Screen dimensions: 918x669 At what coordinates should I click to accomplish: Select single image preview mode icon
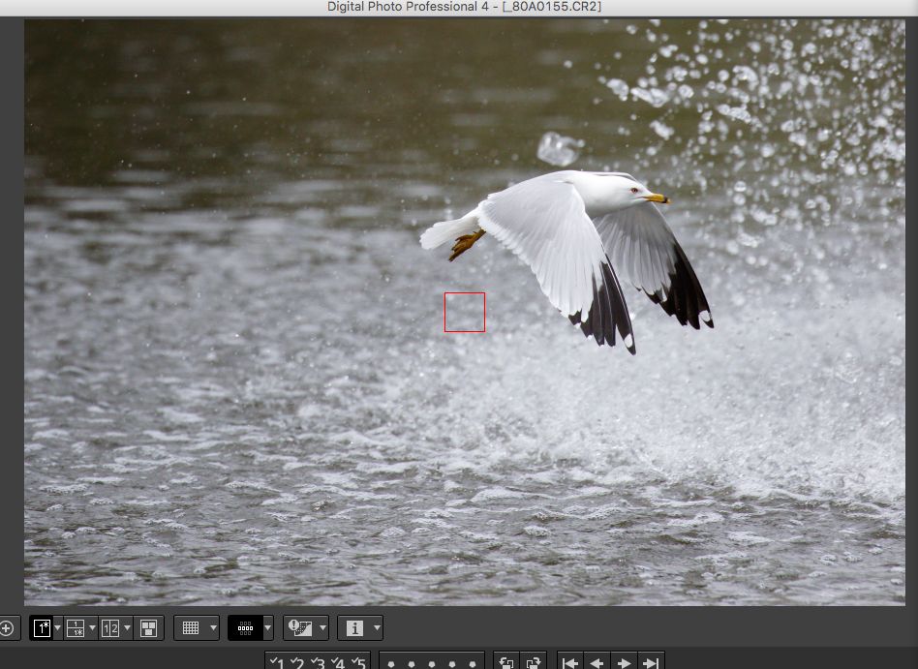42,628
